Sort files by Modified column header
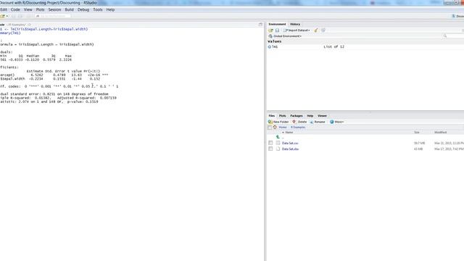464x261 pixels. coord(440,132)
